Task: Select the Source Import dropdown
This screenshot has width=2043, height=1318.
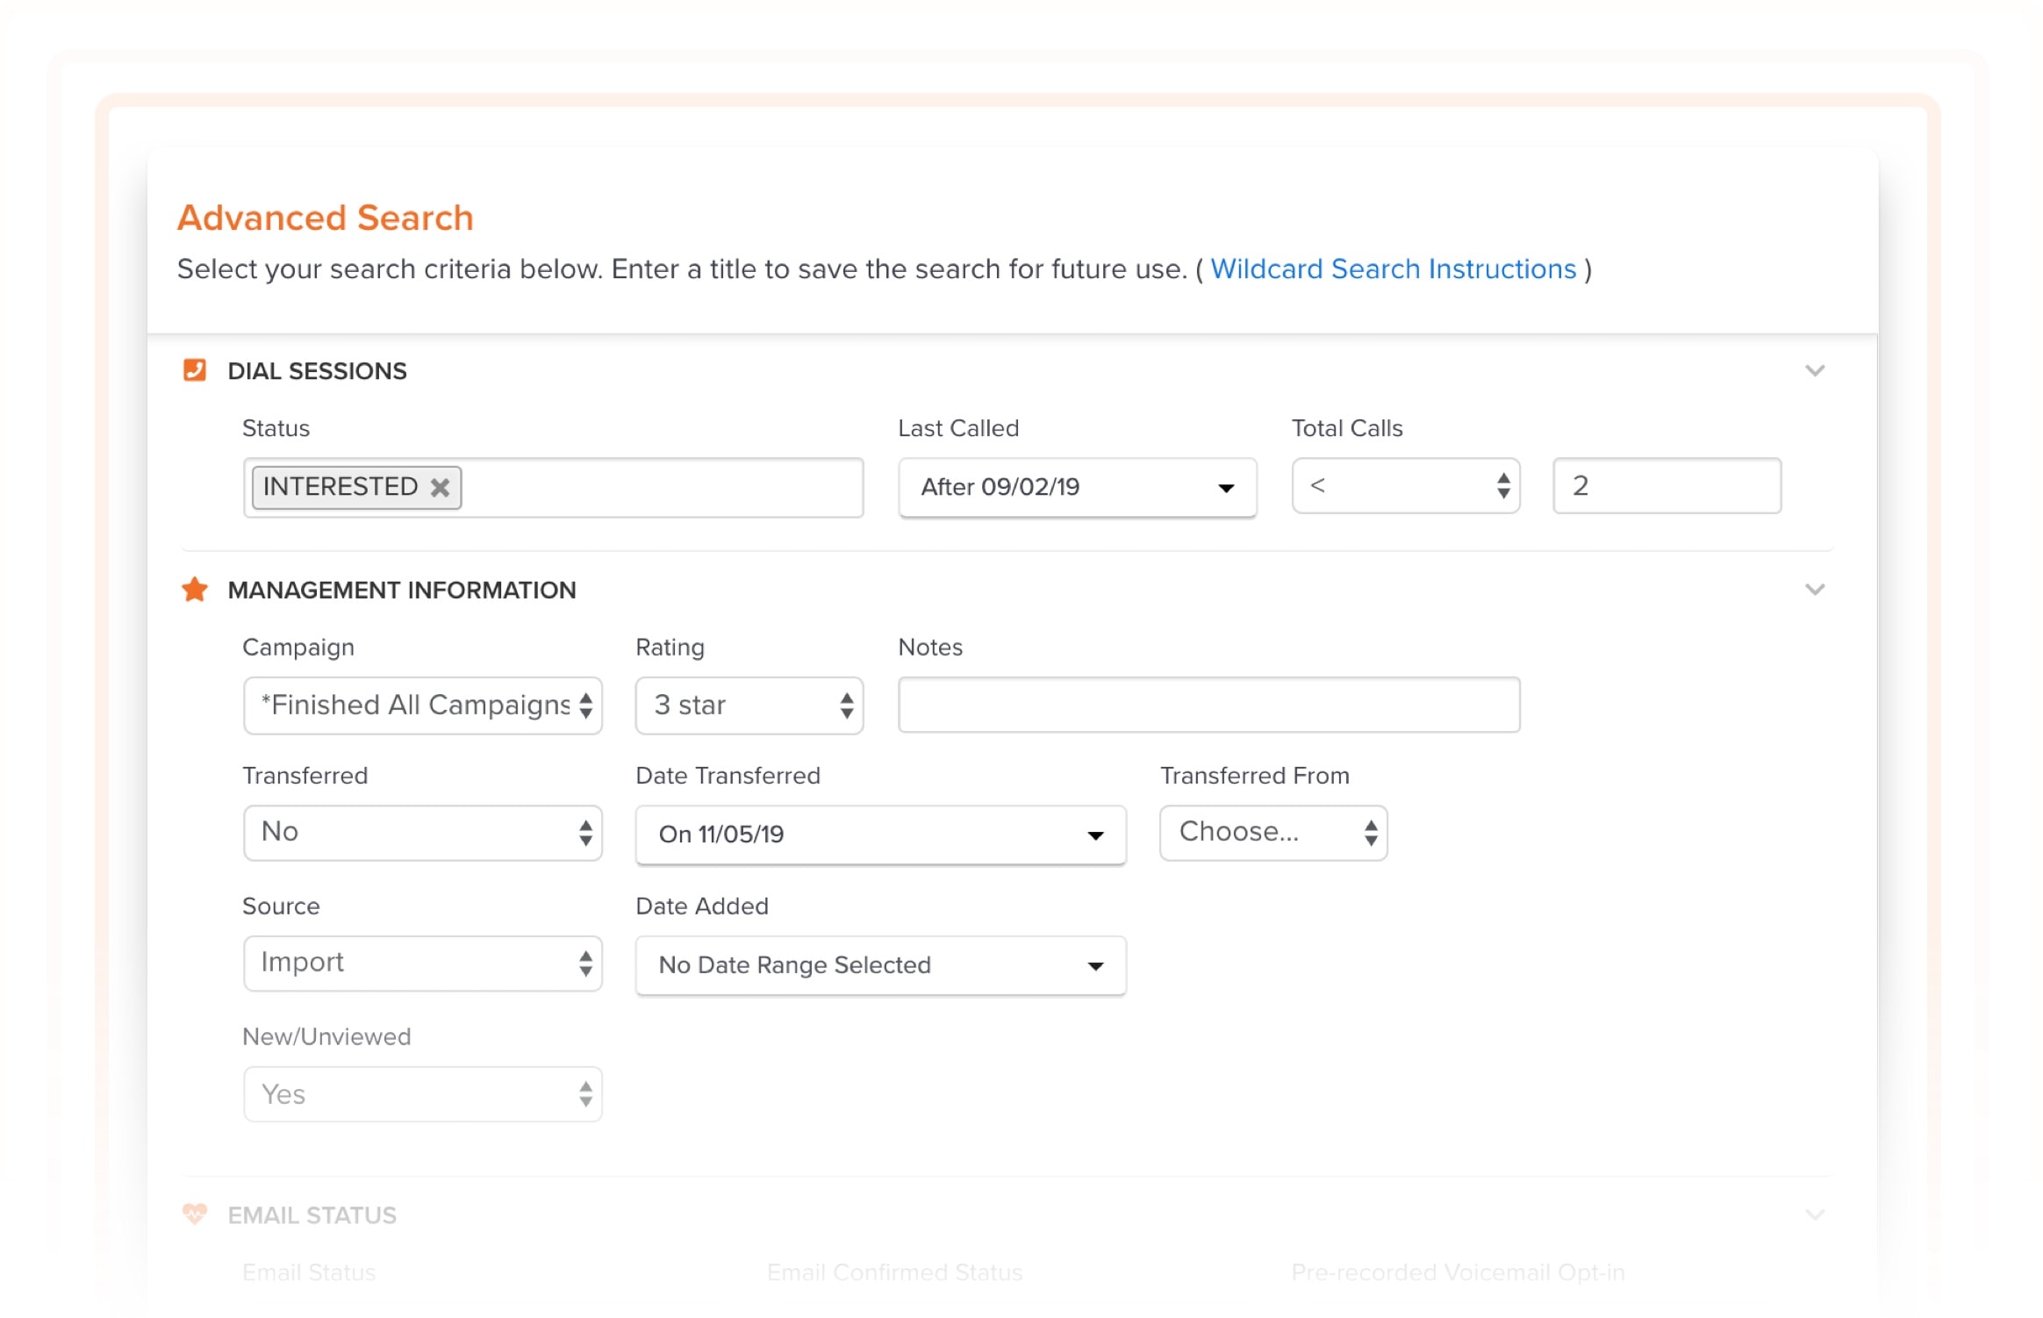Action: [421, 963]
